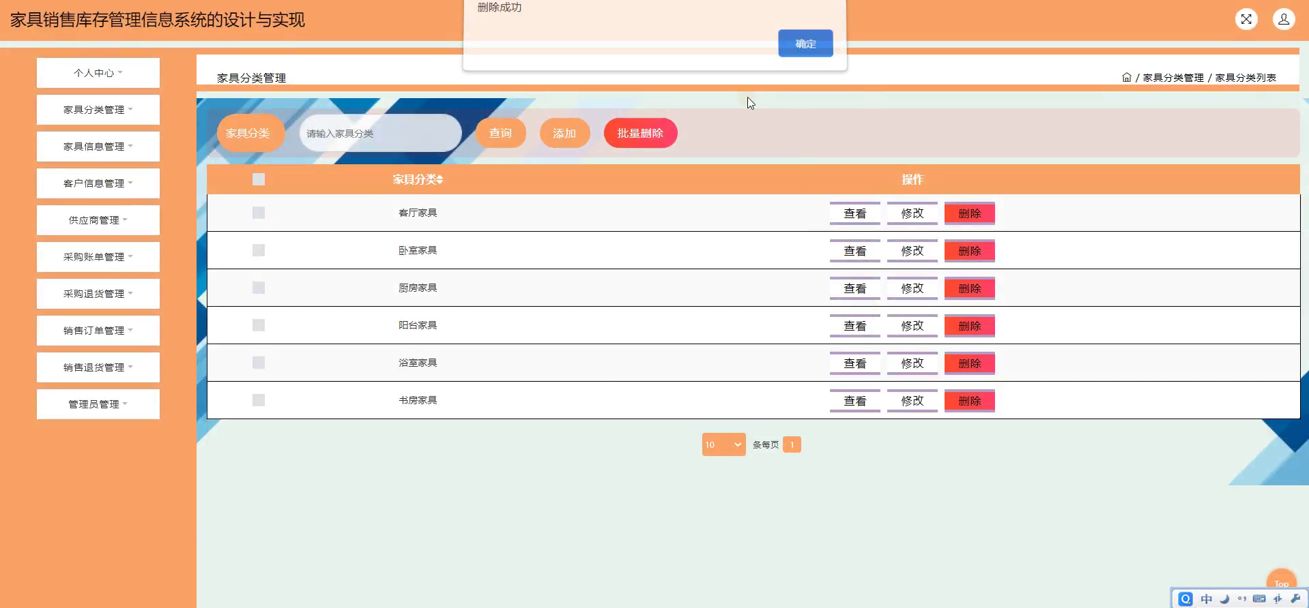This screenshot has height=608, width=1309.
Task: Click page number 1 in pagination
Action: [x=792, y=444]
